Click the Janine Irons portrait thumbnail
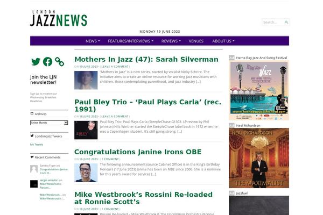 86,173
